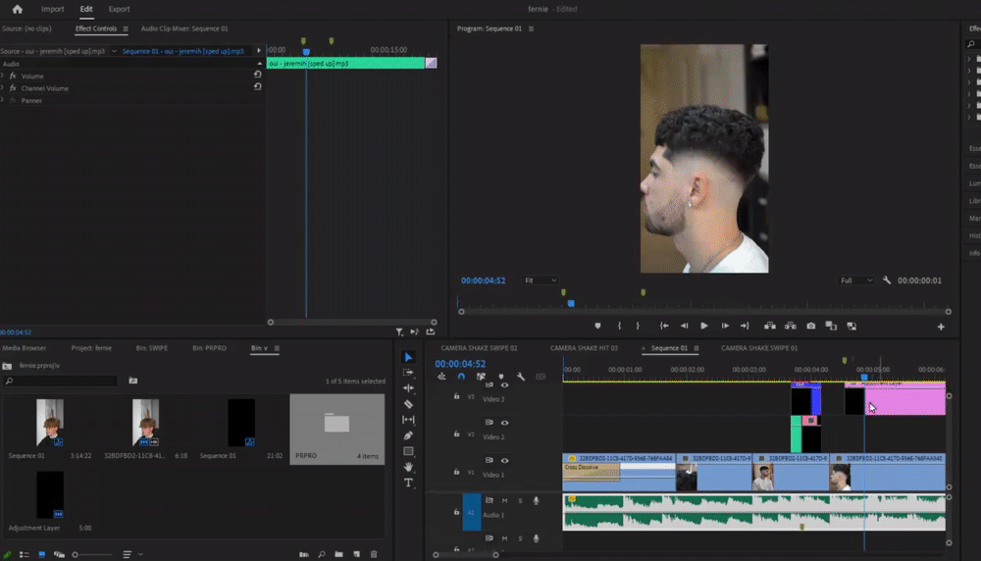The image size is (981, 561).
Task: Open Bin: SWIPE tab
Action: point(152,348)
